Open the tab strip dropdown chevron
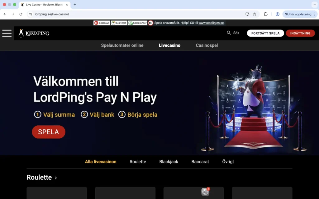319x199 pixels. (x=315, y=5)
